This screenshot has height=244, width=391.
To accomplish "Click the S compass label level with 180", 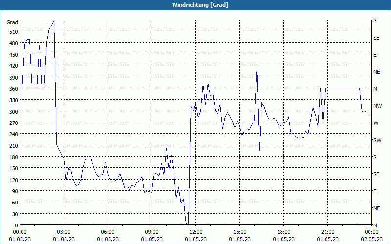I will tap(375, 157).
